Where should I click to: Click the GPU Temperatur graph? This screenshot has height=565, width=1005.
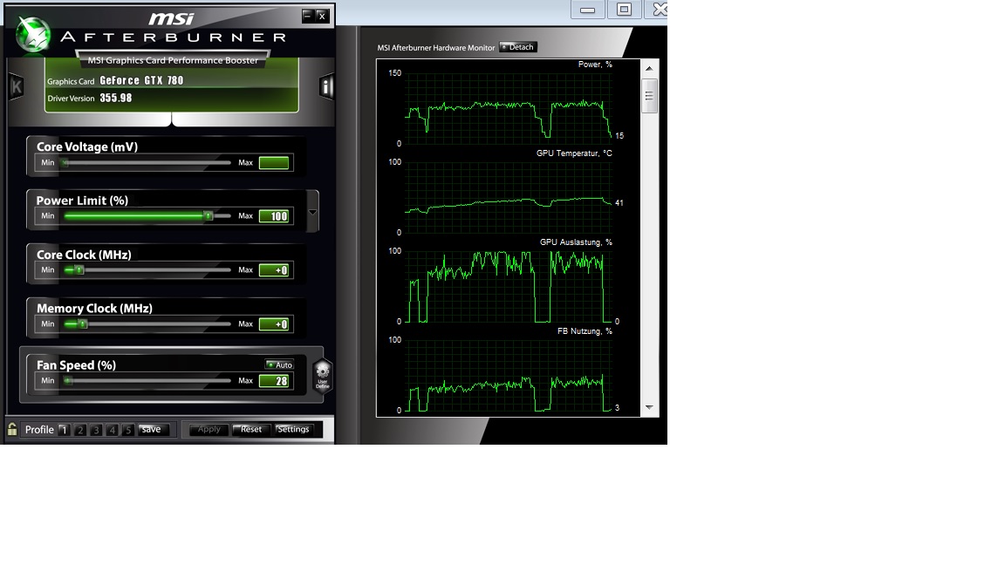point(509,197)
